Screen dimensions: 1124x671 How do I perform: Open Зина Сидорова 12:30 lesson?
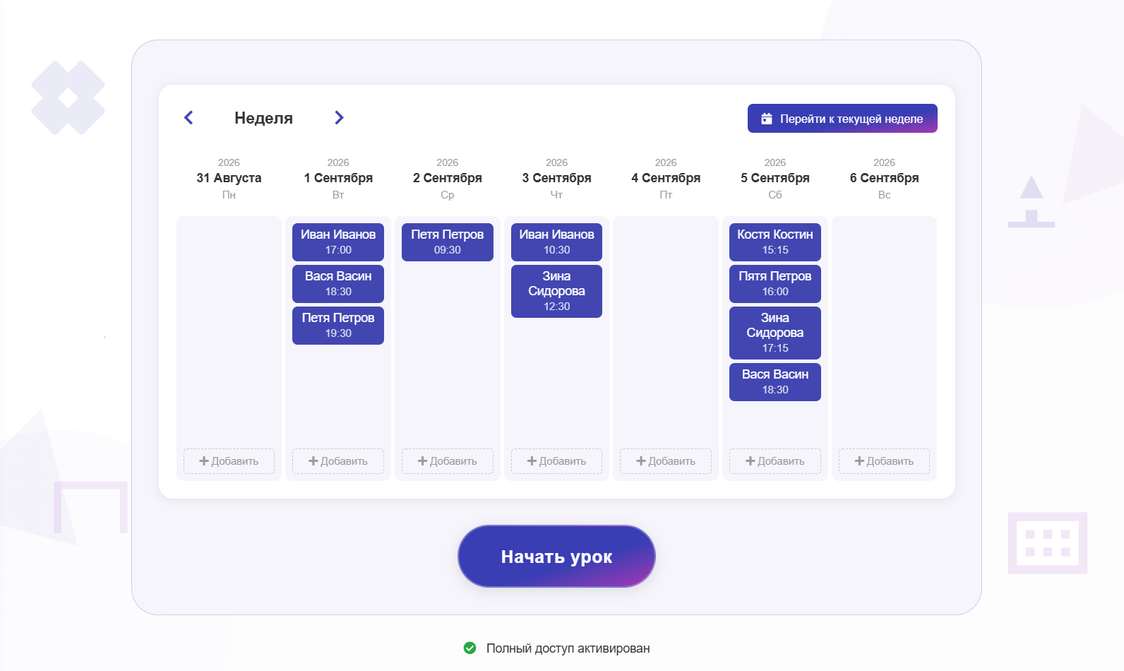click(556, 291)
